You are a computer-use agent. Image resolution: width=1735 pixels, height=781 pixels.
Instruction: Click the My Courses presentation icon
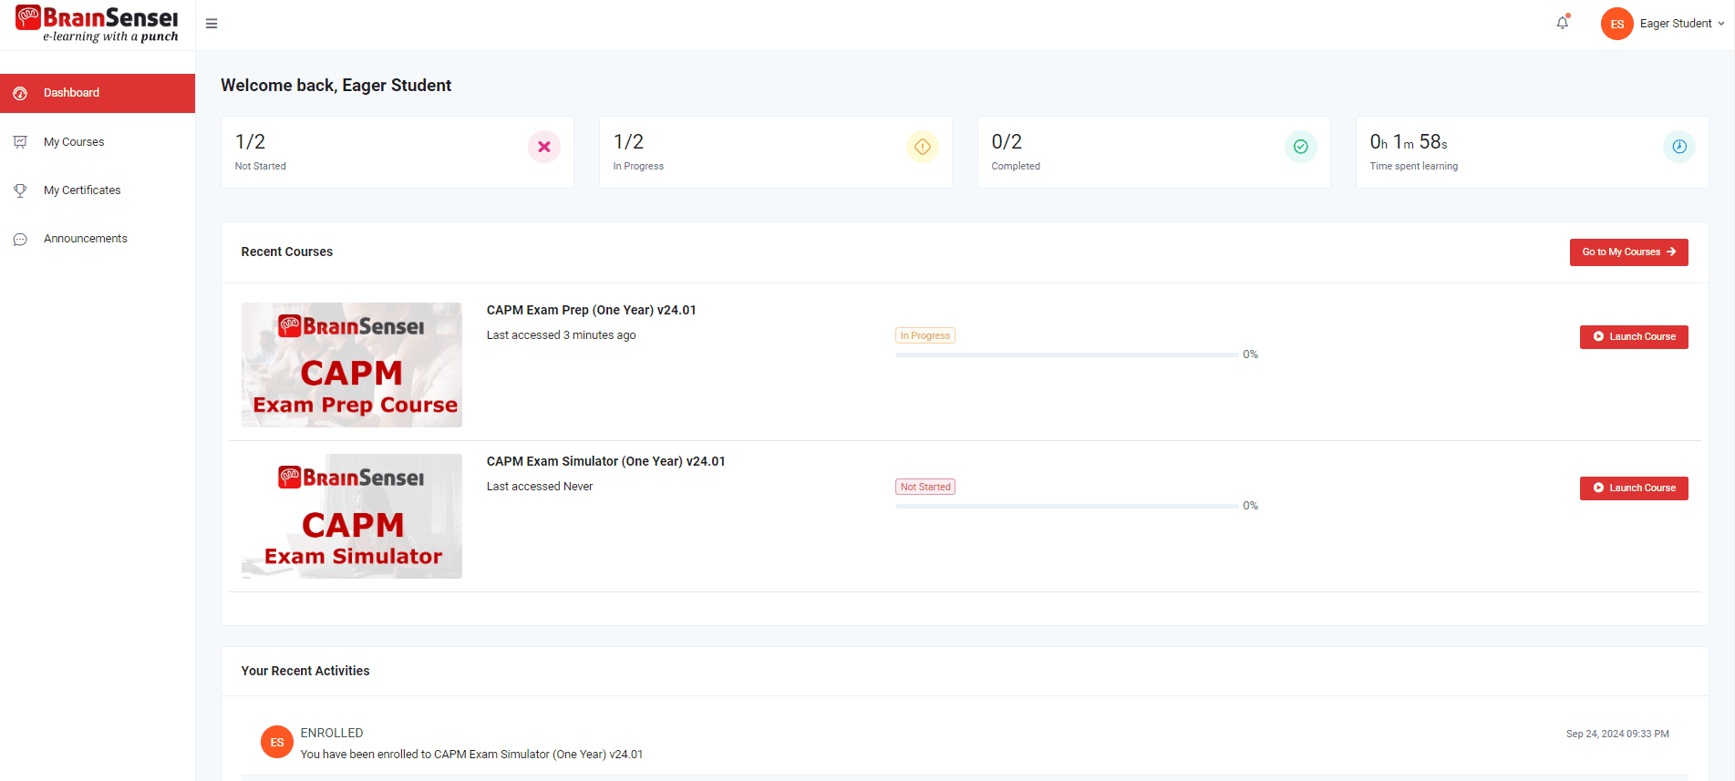[20, 142]
